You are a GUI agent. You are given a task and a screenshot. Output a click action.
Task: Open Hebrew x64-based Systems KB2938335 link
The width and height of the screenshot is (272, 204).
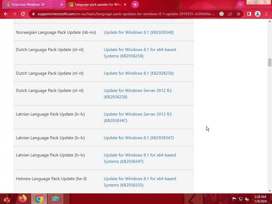tap(140, 182)
